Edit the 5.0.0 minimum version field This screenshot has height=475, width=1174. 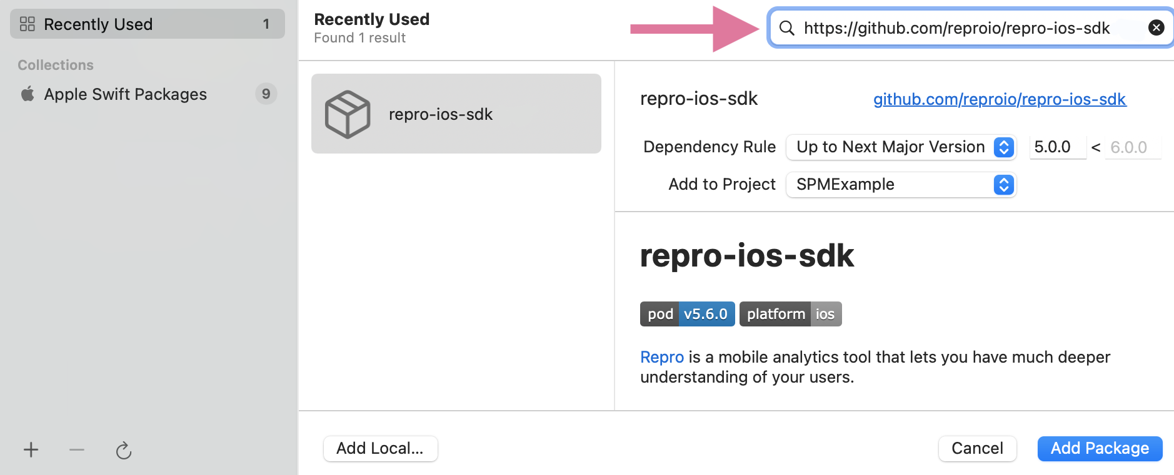pyautogui.click(x=1058, y=147)
